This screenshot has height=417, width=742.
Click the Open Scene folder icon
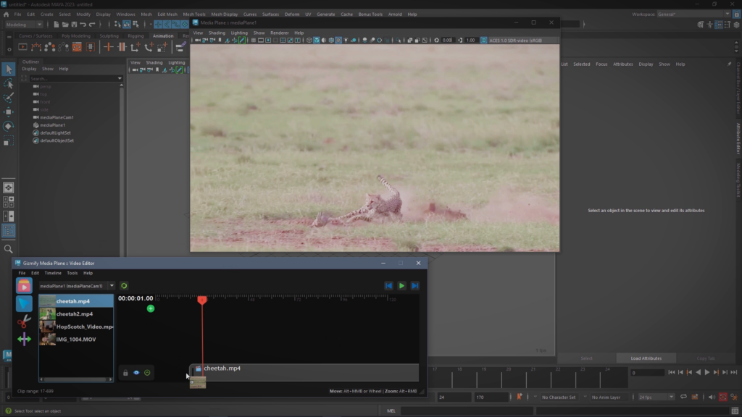click(64, 25)
